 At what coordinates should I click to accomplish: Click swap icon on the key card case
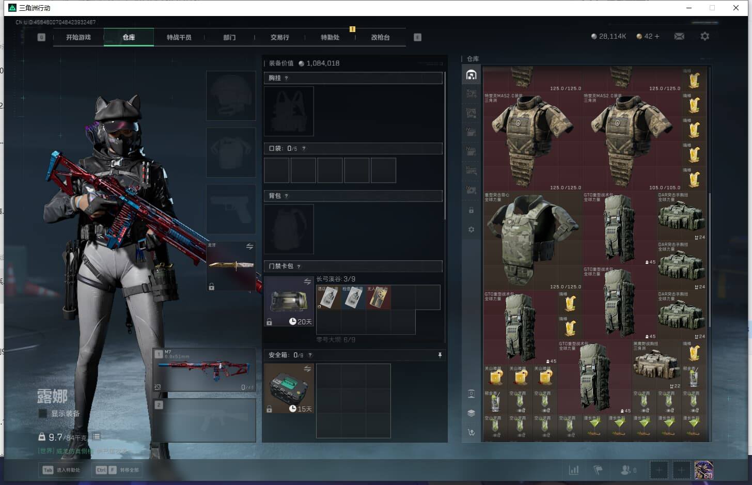pos(307,281)
